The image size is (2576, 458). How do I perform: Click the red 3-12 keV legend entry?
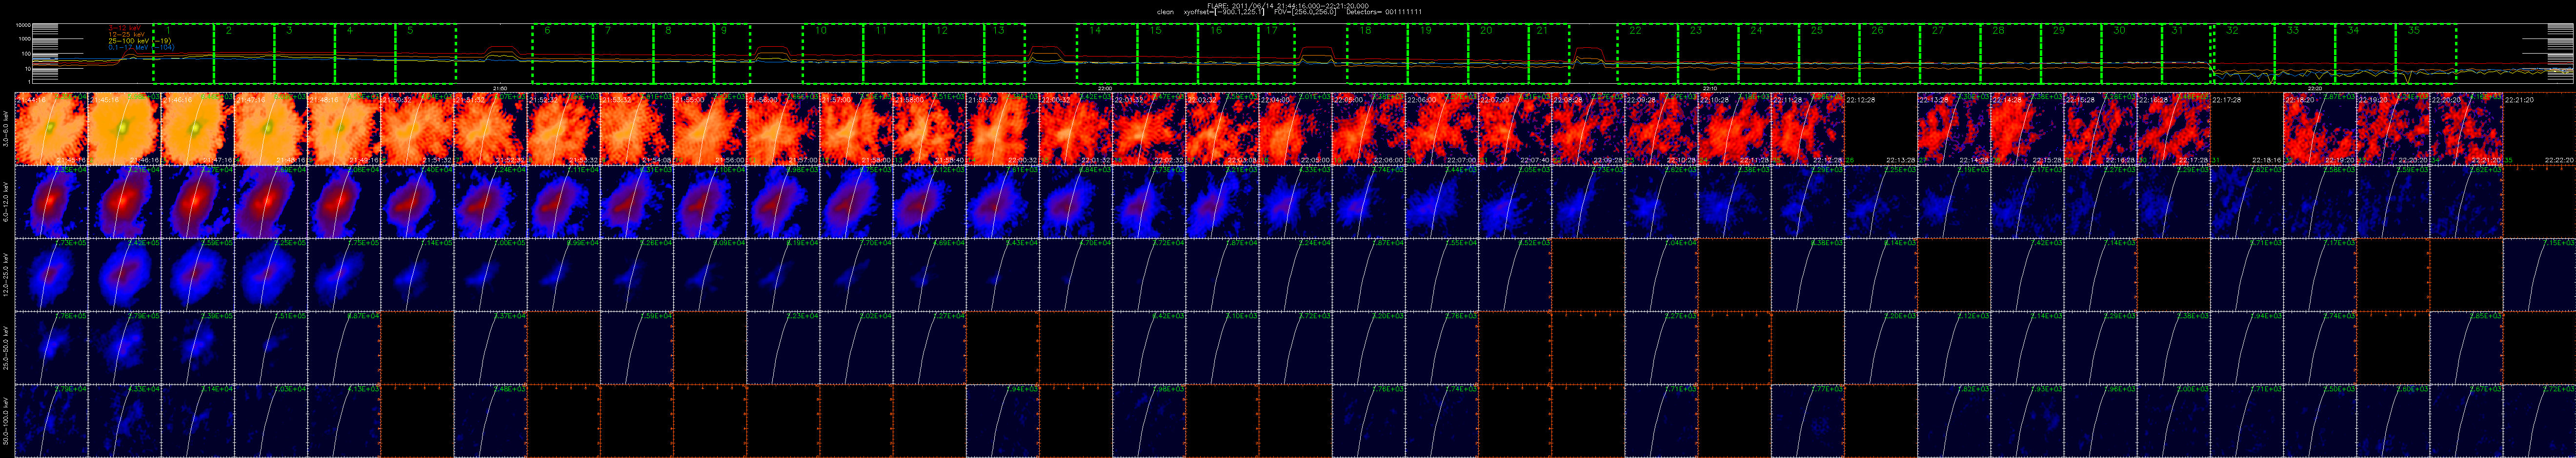(x=126, y=28)
